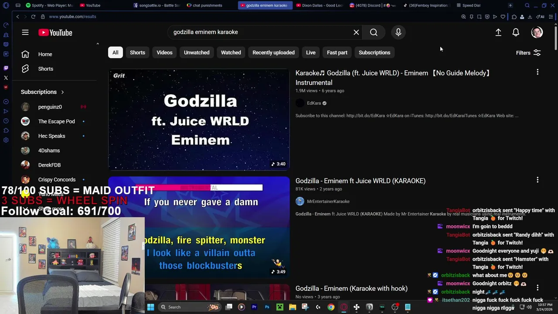Open the account avatar menu
Screen dimensions: 558x314
[537, 32]
